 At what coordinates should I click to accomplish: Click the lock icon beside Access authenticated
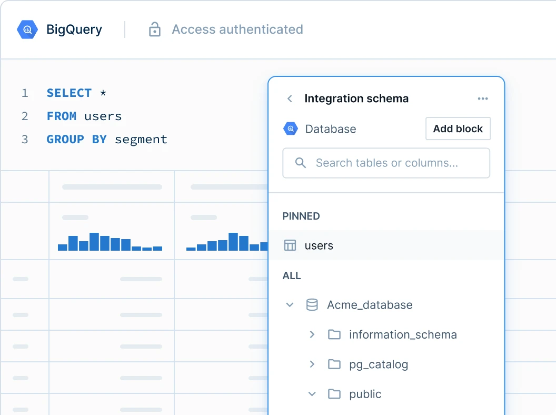click(155, 29)
